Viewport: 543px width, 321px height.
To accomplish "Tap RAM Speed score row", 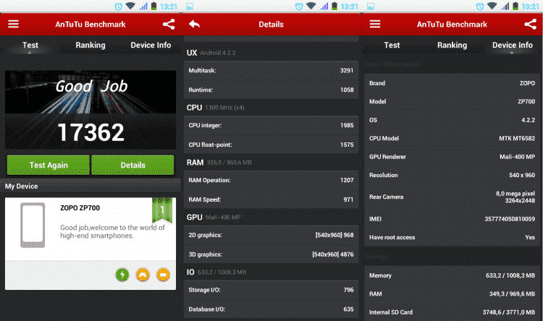I will tap(271, 200).
